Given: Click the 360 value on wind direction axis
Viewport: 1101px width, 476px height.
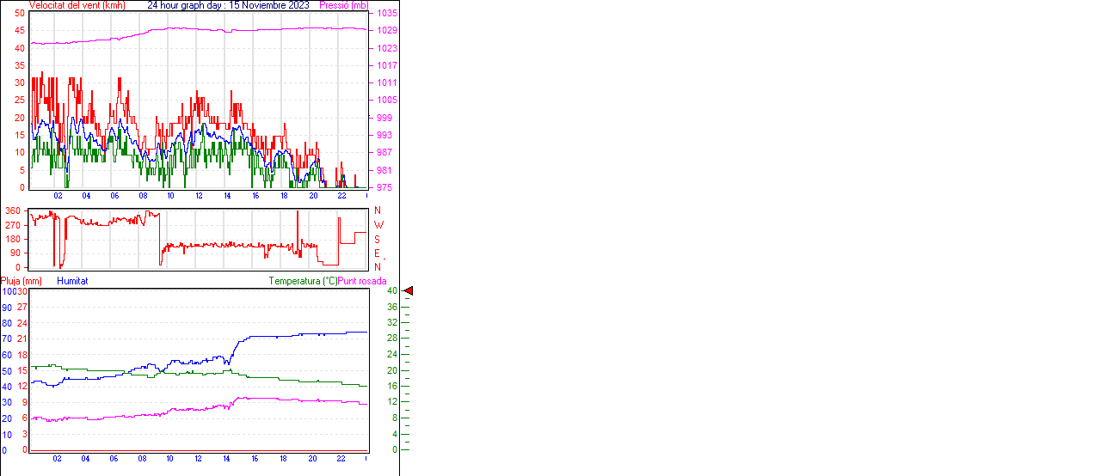Looking at the screenshot, I should pyautogui.click(x=12, y=211).
